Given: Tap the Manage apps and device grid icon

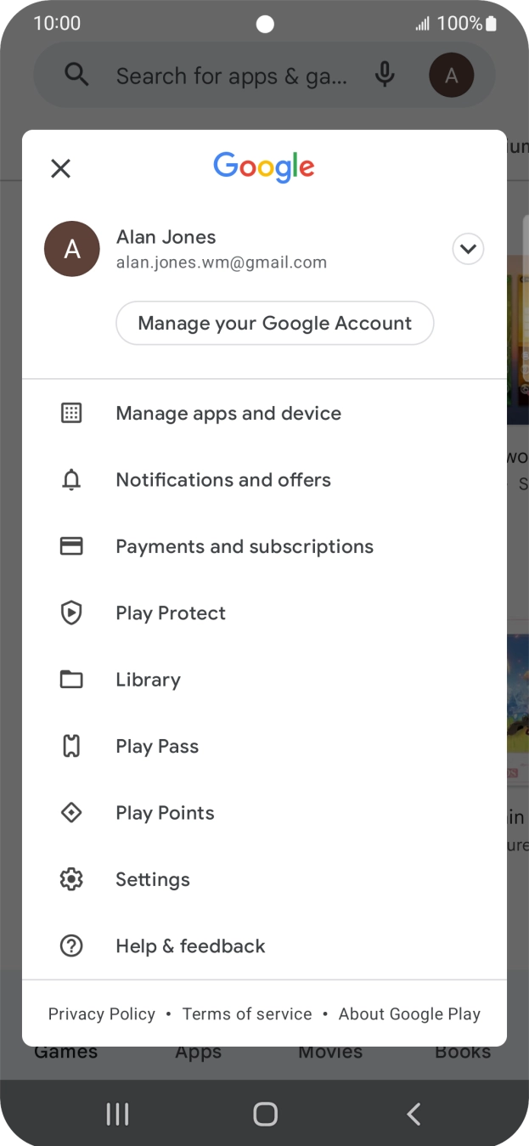Looking at the screenshot, I should click(71, 414).
